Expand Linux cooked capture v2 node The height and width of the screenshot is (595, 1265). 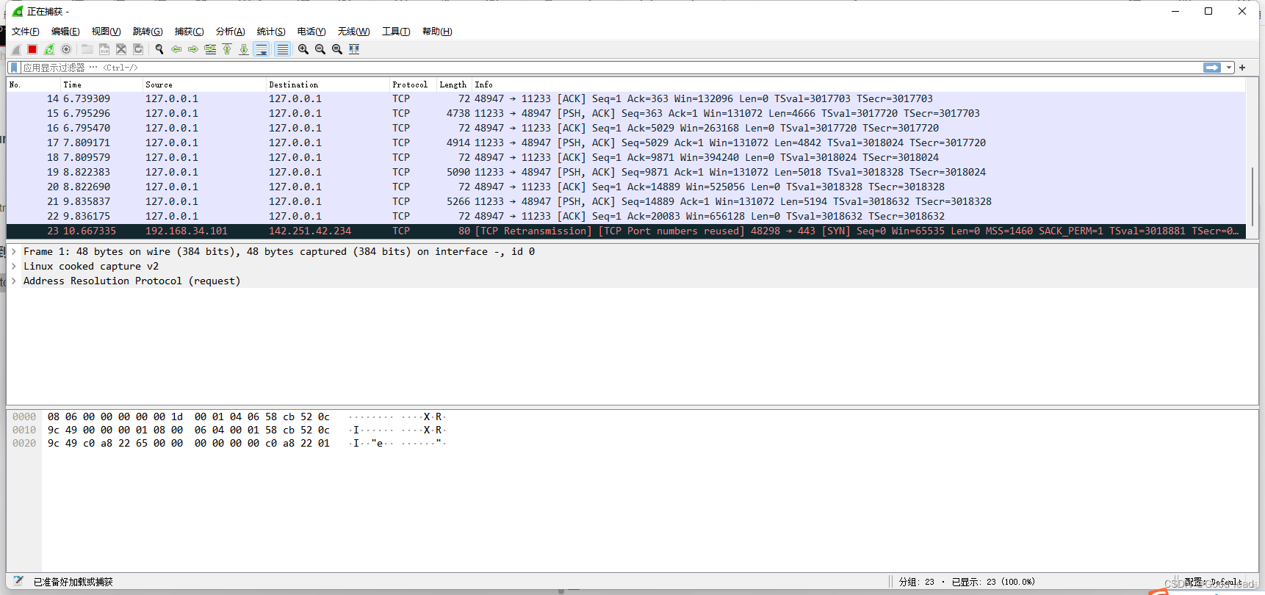13,266
